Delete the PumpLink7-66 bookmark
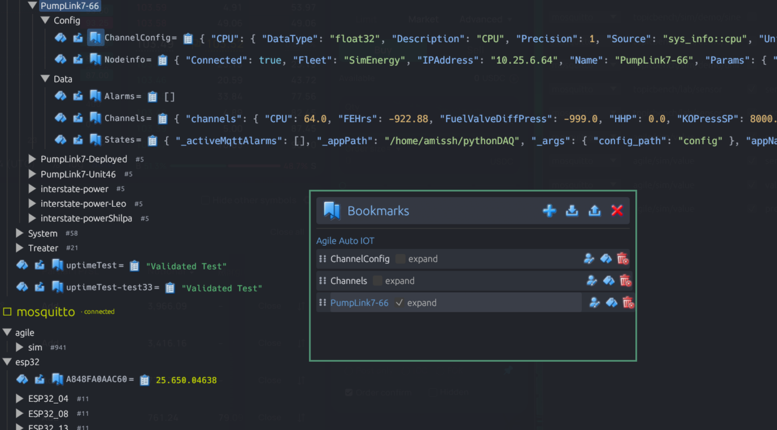Viewport: 777px width, 430px height. [628, 303]
